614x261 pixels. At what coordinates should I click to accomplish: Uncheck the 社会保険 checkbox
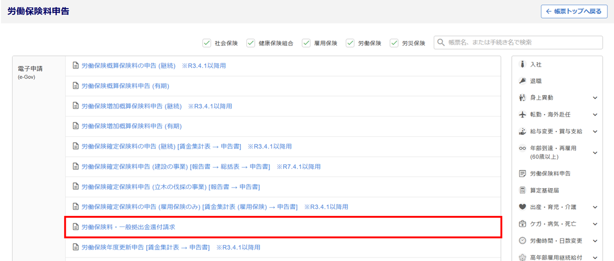[207, 43]
